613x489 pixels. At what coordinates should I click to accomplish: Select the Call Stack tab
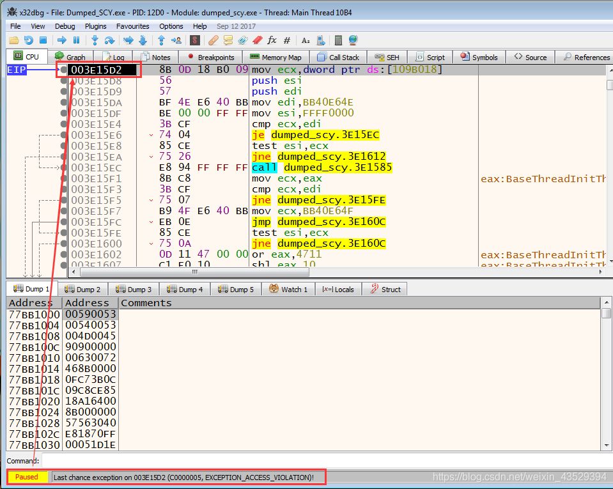click(338, 57)
